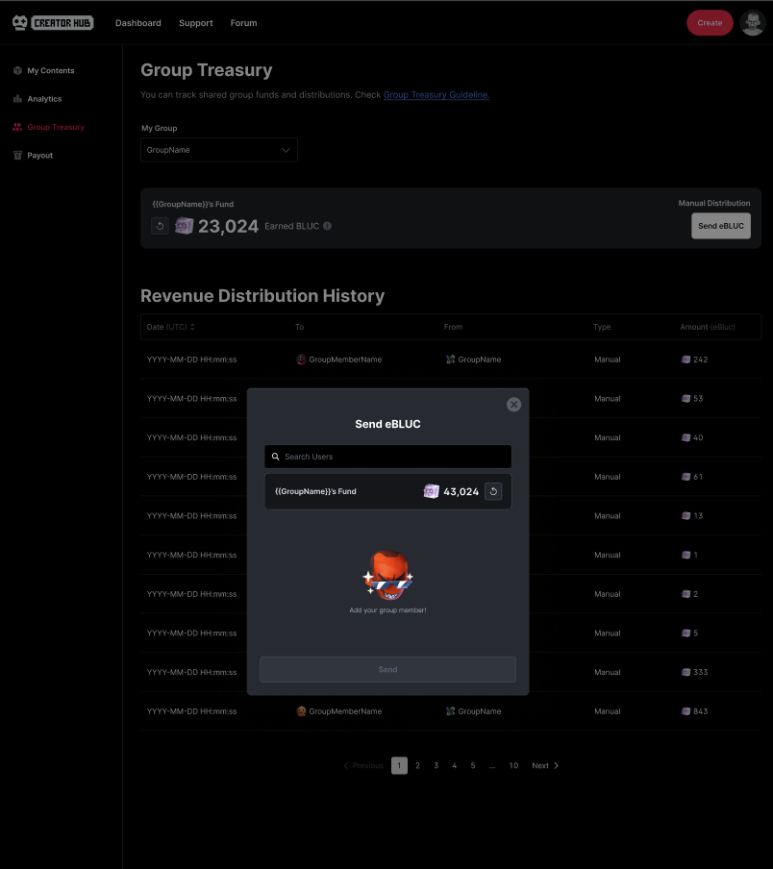Refresh the group fund on Treasury card
Screen dimensions: 773x869
[161, 226]
